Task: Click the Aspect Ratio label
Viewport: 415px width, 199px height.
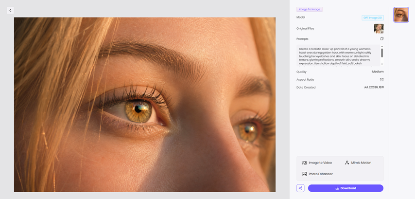Action: (x=305, y=79)
